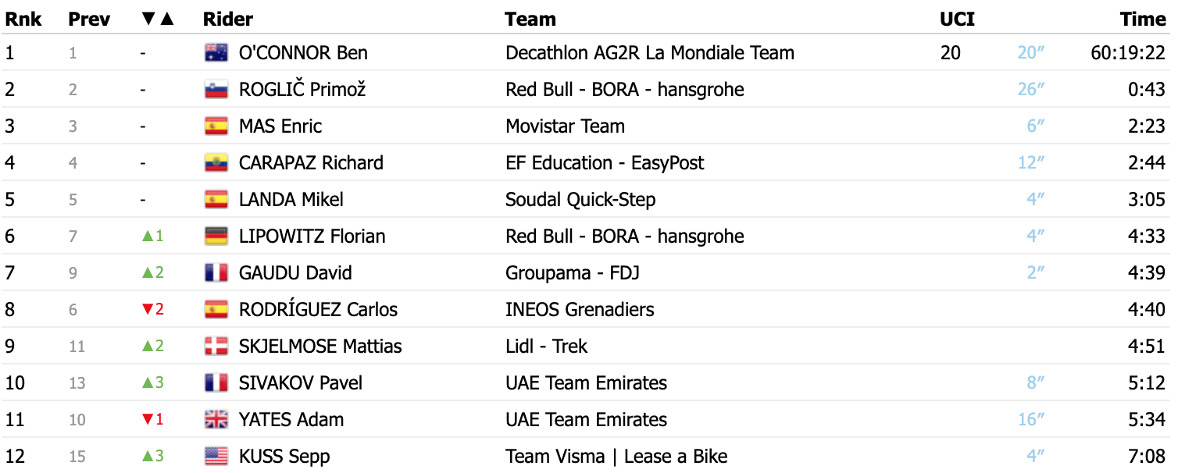This screenshot has width=1178, height=473.
Task: Click the Australian flag beside O'CONNOR Ben
Action: pyautogui.click(x=216, y=53)
